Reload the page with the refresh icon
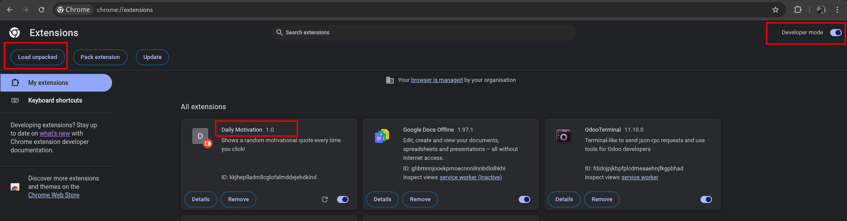This screenshot has width=847, height=221. click(x=41, y=10)
